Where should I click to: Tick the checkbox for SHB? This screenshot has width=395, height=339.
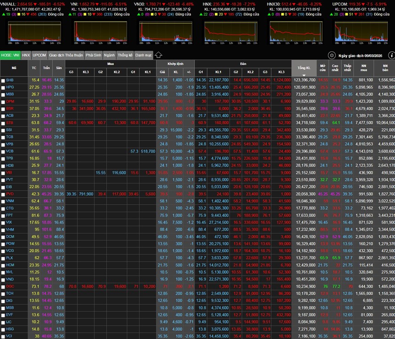[3, 80]
